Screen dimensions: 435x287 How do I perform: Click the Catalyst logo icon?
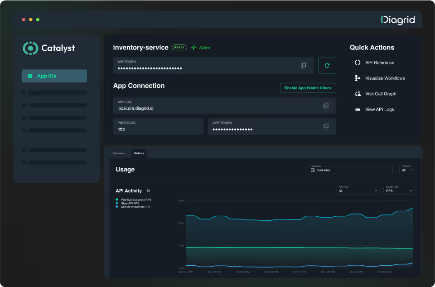coord(30,48)
